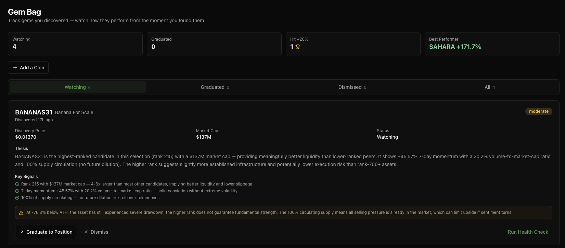Click the Key Signals heading
Screen dimensions: 565x248
[x=26, y=177]
